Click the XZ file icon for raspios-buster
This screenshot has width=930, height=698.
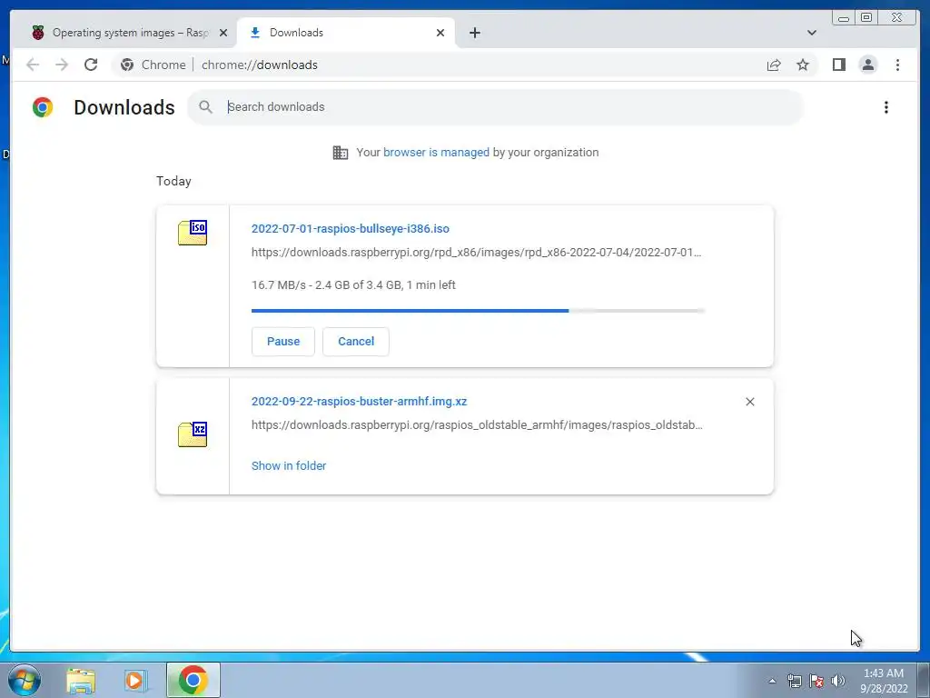tap(193, 434)
